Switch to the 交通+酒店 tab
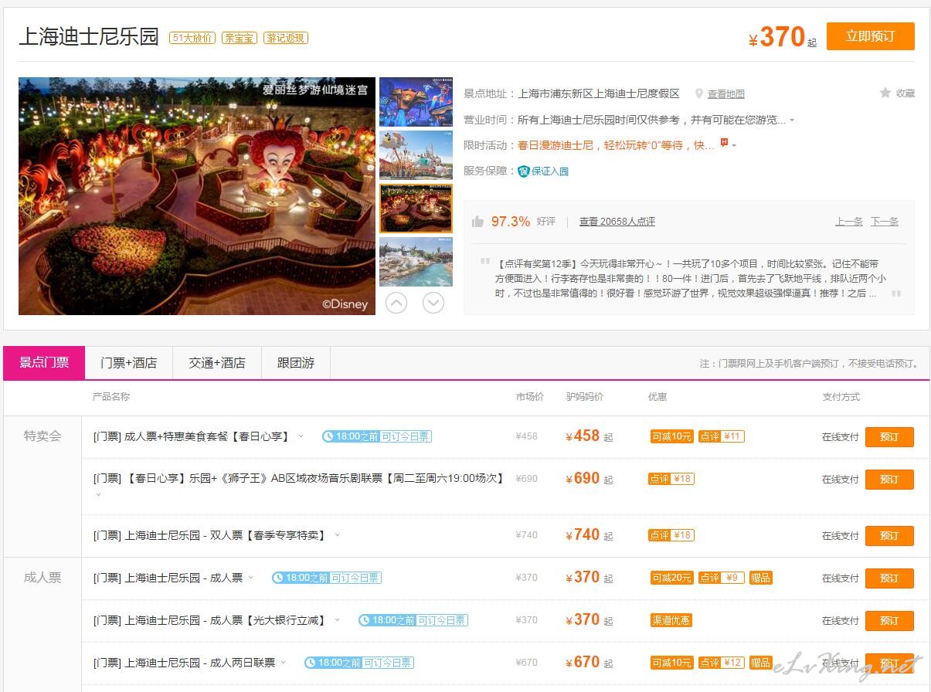 (217, 363)
